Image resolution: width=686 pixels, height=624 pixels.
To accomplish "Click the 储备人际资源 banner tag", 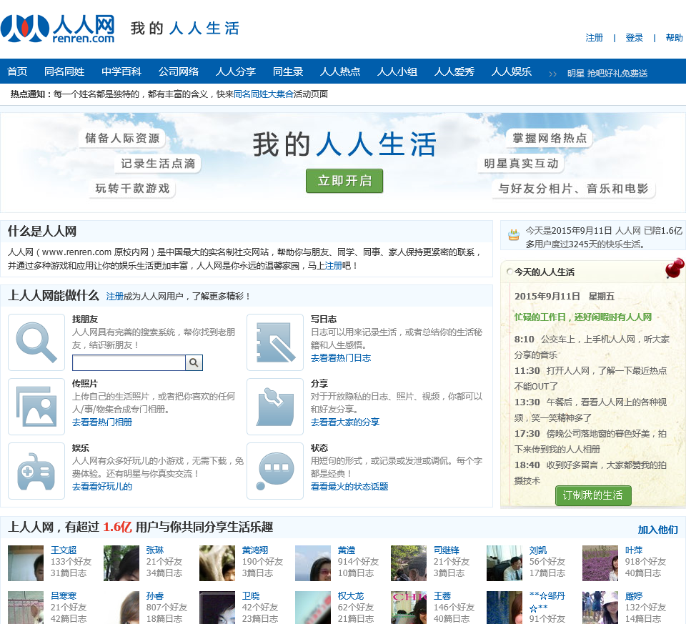I will coord(122,138).
